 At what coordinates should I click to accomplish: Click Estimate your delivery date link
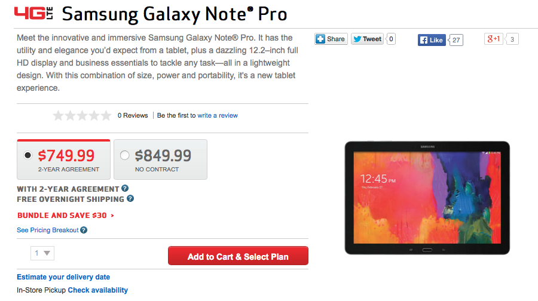pos(63,277)
